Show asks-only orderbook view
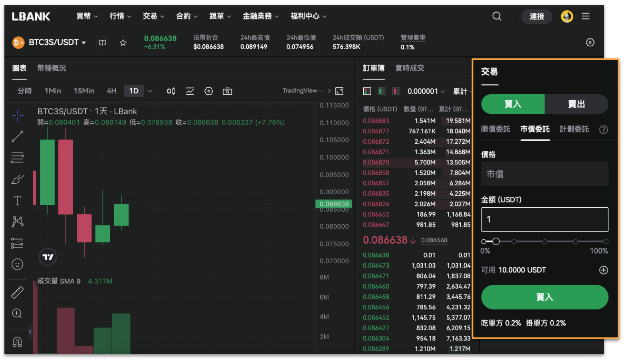The image size is (624, 361). 396,91
